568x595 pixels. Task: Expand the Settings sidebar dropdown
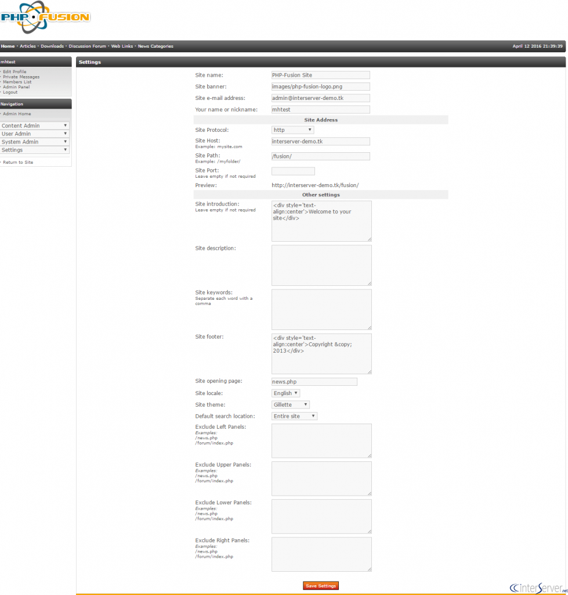coord(34,150)
